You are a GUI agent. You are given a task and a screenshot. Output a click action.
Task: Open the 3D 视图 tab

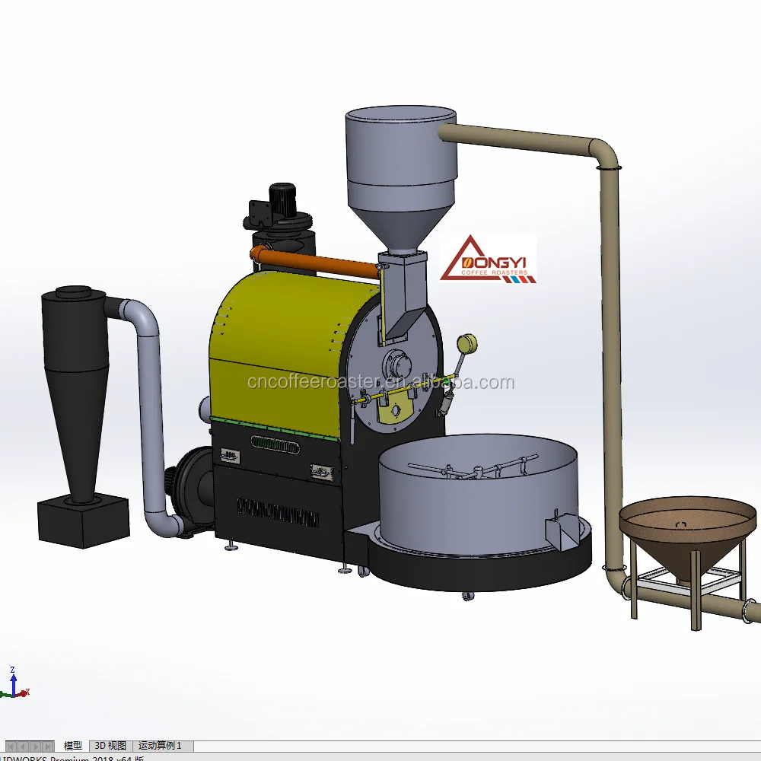pyautogui.click(x=110, y=746)
